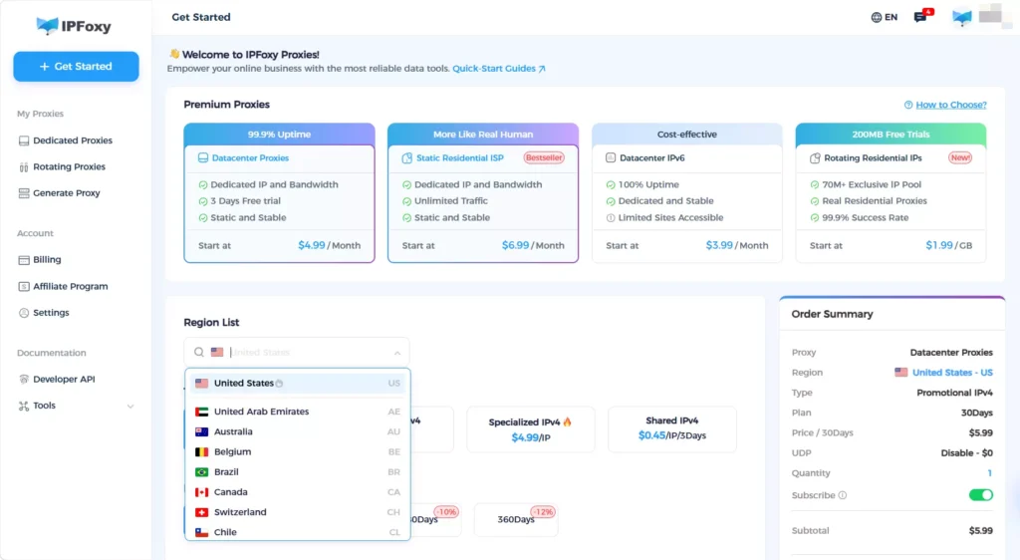Select United Arab Emirates from region list
This screenshot has width=1020, height=560.
[297, 412]
